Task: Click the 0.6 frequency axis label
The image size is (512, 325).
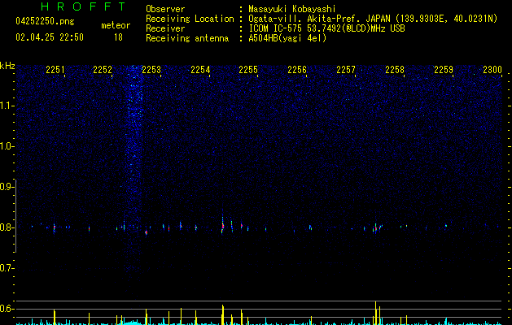Action: (7, 309)
